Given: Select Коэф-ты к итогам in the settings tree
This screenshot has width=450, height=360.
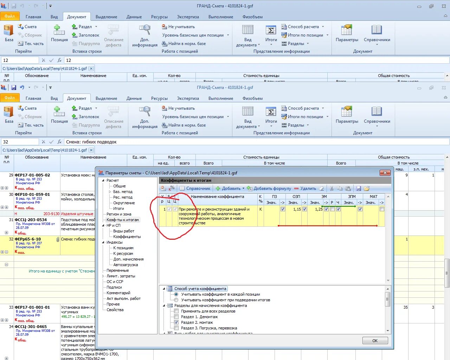Looking at the screenshot, I should [123, 220].
